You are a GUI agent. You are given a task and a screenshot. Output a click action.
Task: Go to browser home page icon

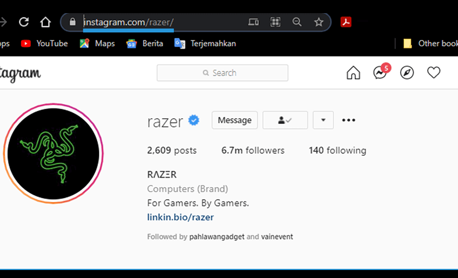[45, 22]
